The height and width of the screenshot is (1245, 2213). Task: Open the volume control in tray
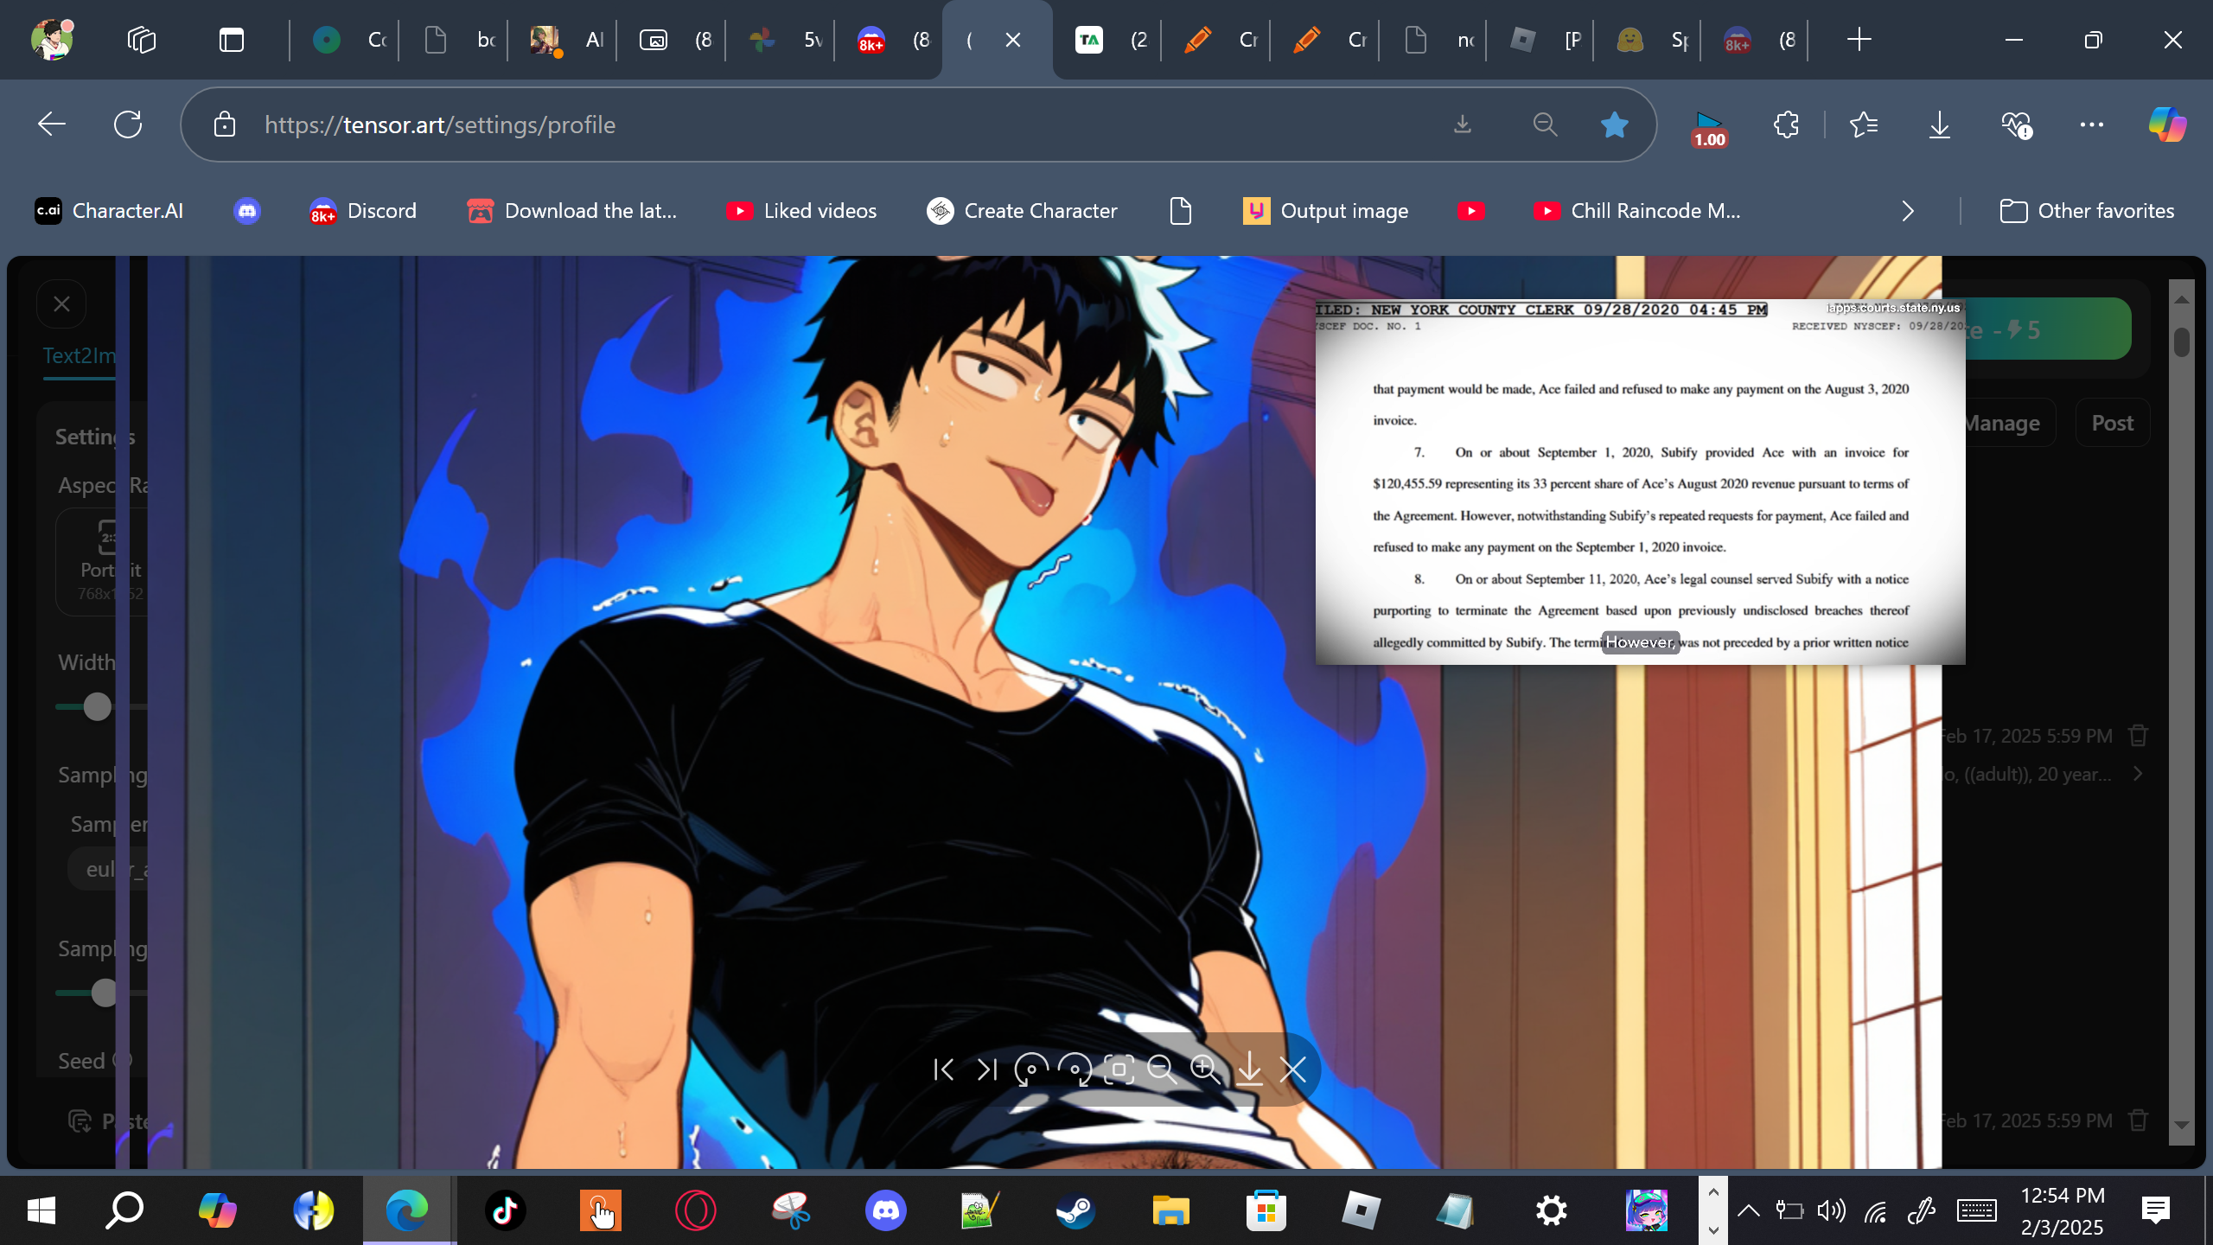point(1831,1210)
